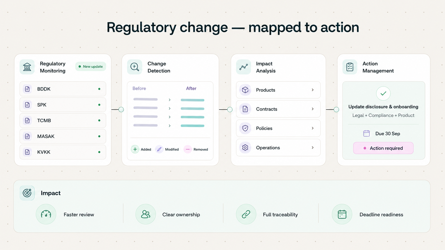This screenshot has width=445, height=250.
Task: Click the document icon beside TCMB
Action: coord(27,121)
